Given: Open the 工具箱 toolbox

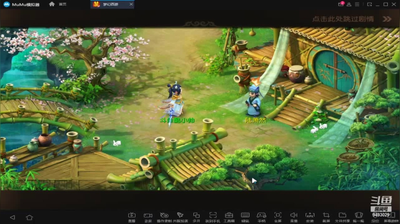Looking at the screenshot, I should 229,217.
